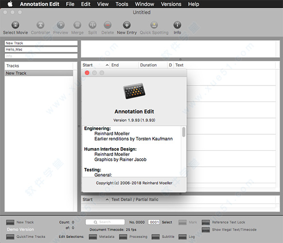Click the Count: 0 label
This screenshot has width=283, height=243.
click(x=67, y=222)
